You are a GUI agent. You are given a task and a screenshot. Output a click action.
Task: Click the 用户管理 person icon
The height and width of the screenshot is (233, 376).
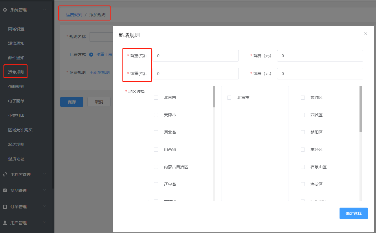pyautogui.click(x=5, y=223)
